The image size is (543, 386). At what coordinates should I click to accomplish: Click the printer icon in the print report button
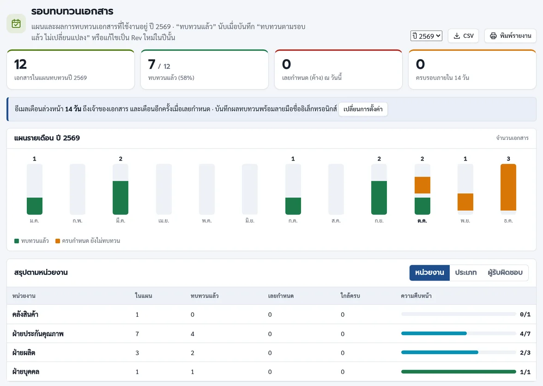[x=493, y=36]
